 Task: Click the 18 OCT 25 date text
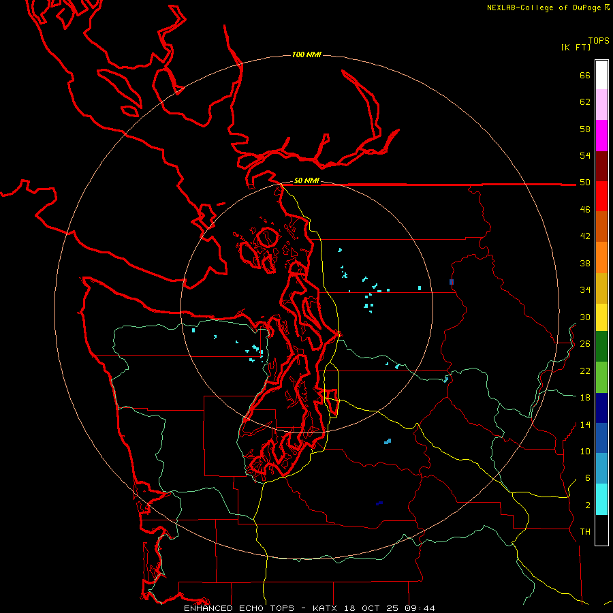click(x=371, y=608)
